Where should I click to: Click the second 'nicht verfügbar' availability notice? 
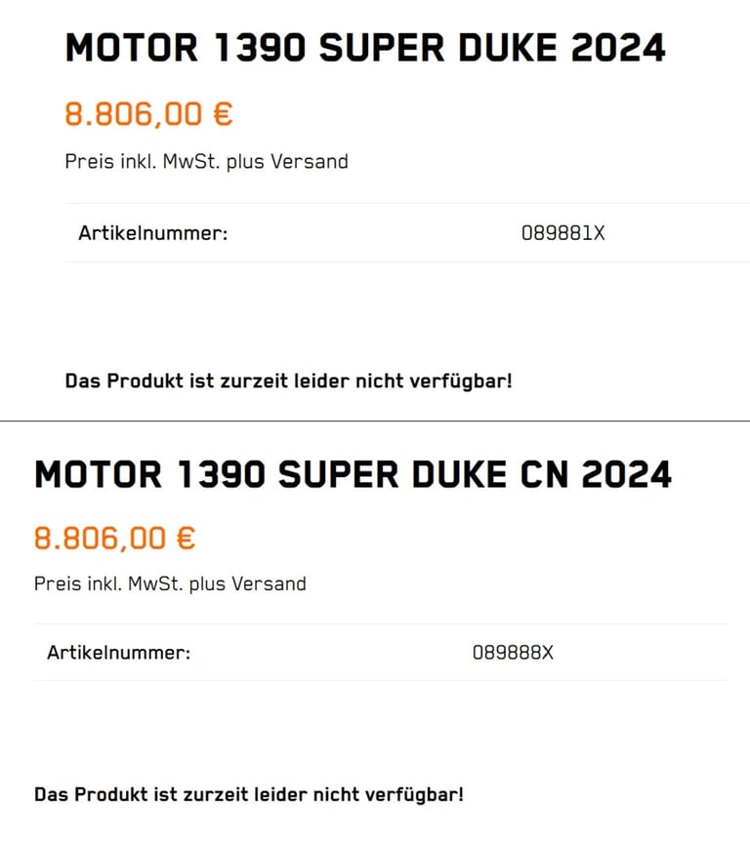(x=249, y=794)
